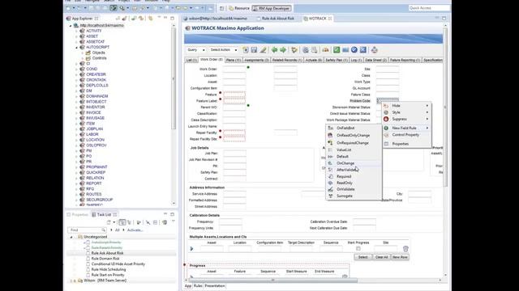
Task: Open the Style submenu in context menu
Action: (407, 112)
